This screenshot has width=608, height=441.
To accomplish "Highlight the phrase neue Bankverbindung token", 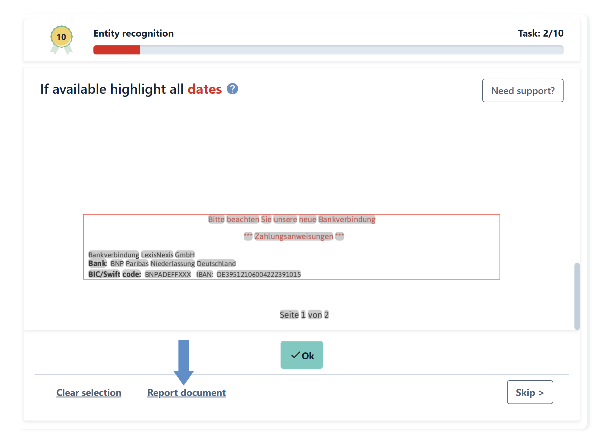I will coord(346,219).
